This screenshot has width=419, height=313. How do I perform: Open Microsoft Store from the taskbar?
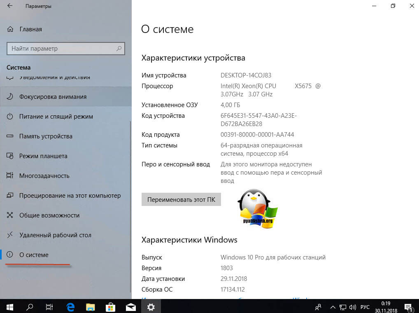110,306
